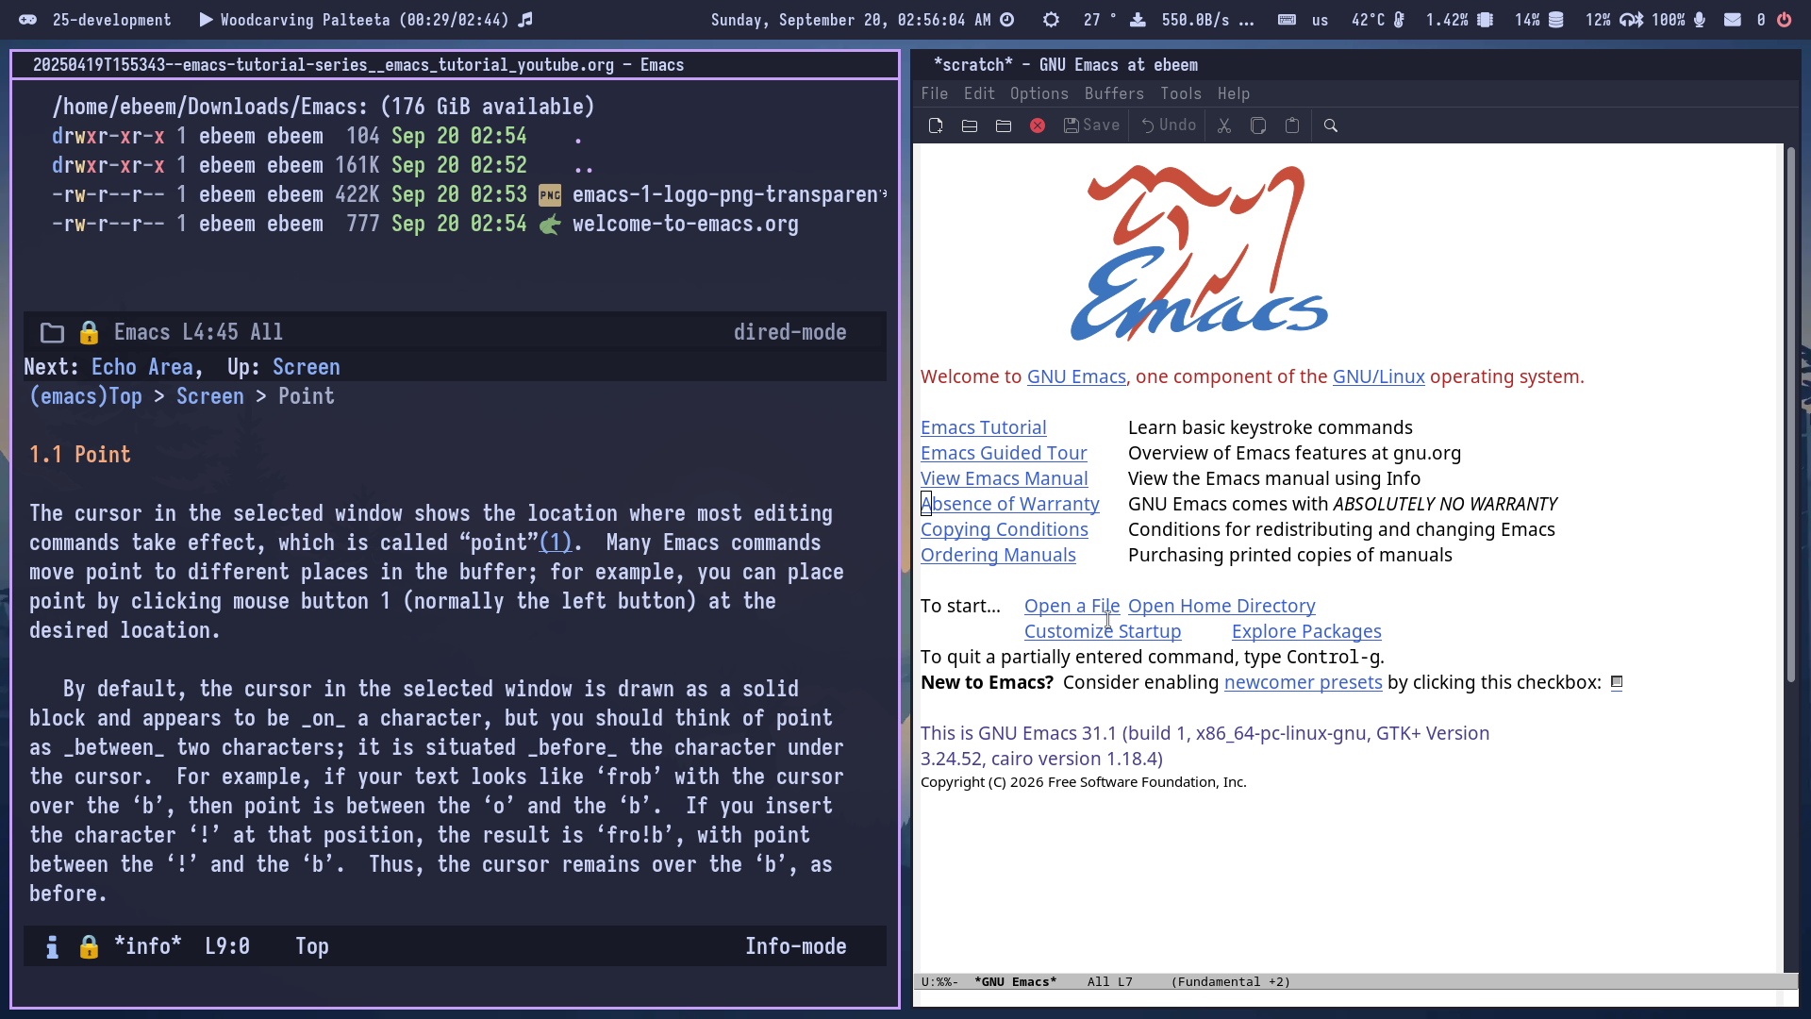Click the Open File toolbar icon
This screenshot has width=1811, height=1019.
969,125
